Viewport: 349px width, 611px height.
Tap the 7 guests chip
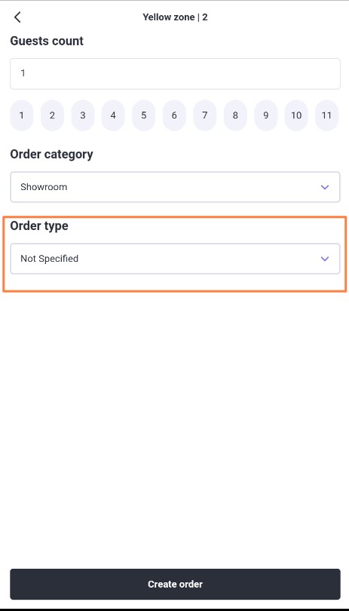point(204,115)
